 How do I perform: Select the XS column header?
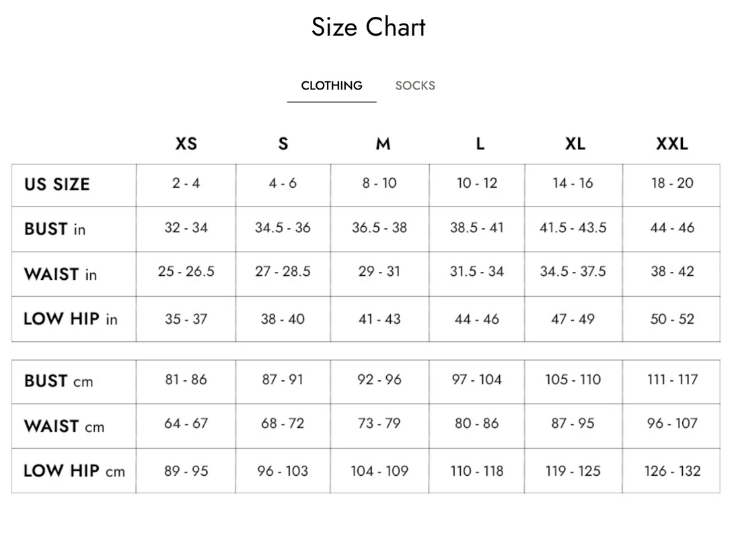(x=186, y=144)
